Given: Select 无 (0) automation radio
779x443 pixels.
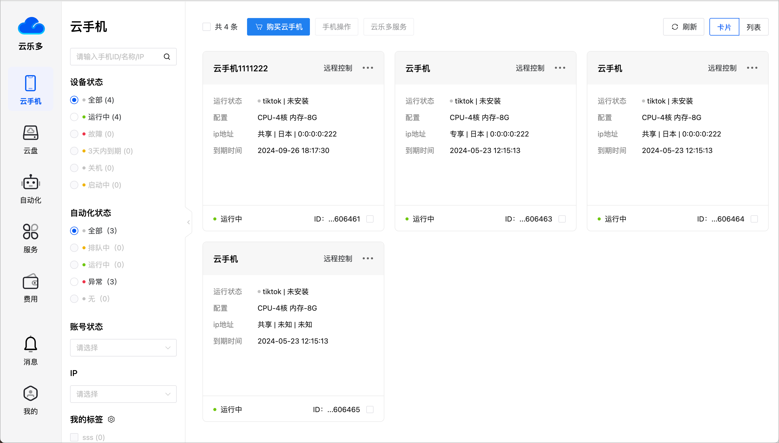Looking at the screenshot, I should [74, 299].
